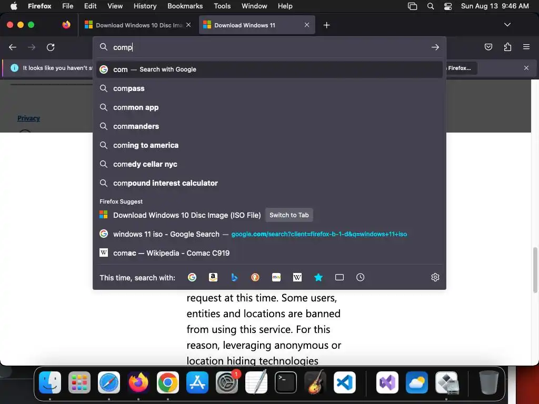Open search settings gear in the urlbar panel
Viewport: 539px width, 404px height.
tap(435, 277)
